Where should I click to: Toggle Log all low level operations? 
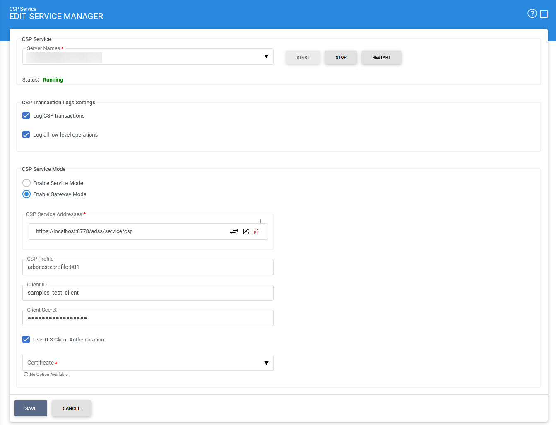coord(26,134)
